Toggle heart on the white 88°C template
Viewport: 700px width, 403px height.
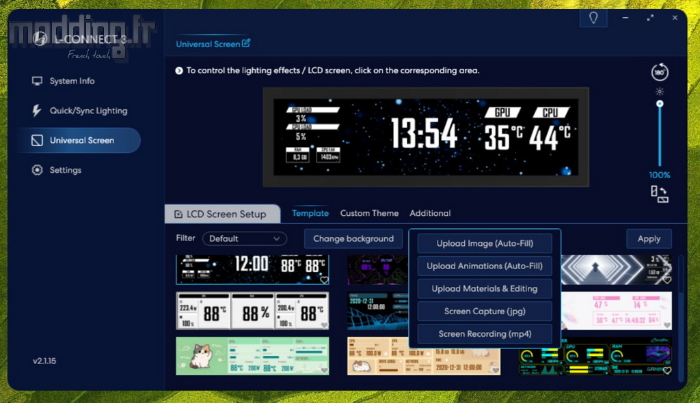pyautogui.click(x=324, y=325)
